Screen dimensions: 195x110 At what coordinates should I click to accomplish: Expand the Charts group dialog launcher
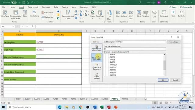tap(104, 22)
